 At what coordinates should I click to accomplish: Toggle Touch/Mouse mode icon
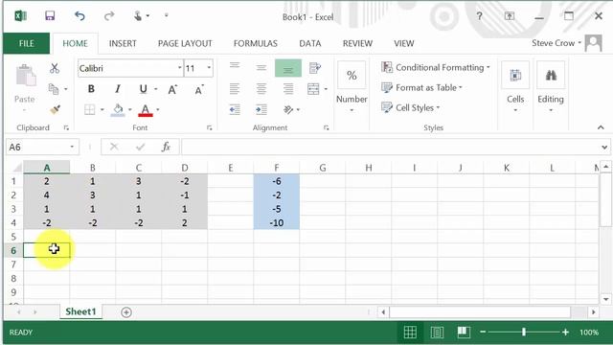tap(138, 15)
